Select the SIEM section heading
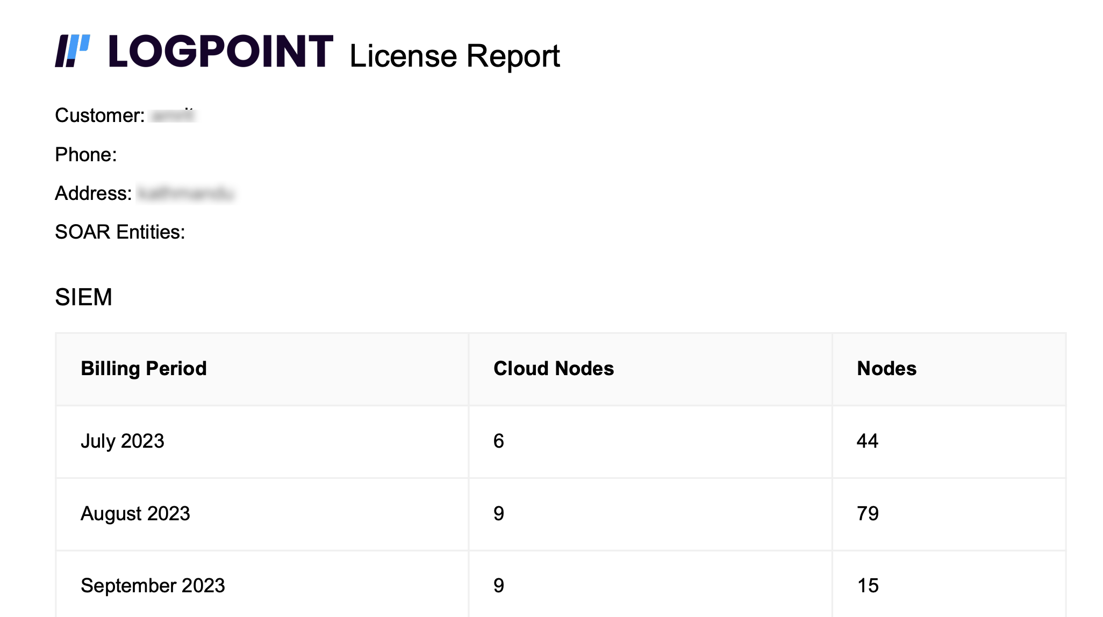 click(x=83, y=297)
